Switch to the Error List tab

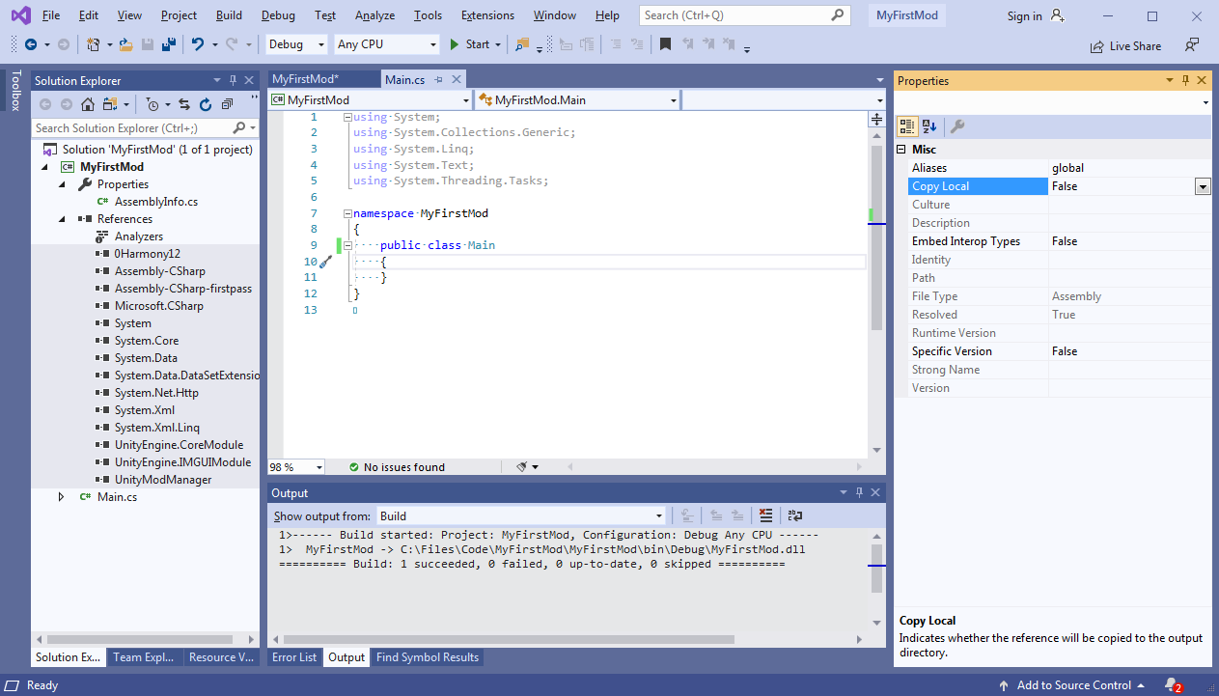pos(294,657)
